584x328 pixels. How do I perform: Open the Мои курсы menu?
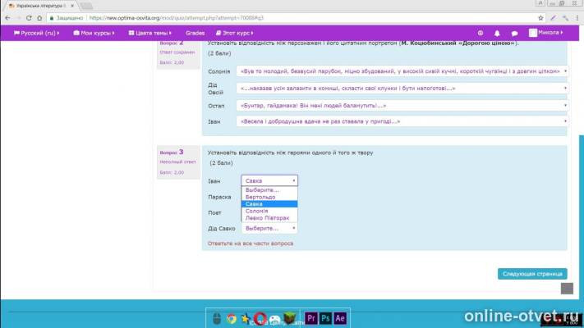tap(94, 33)
